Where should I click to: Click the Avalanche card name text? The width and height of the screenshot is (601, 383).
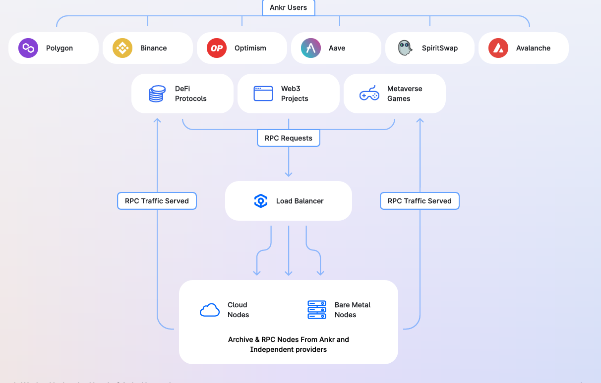[534, 48]
